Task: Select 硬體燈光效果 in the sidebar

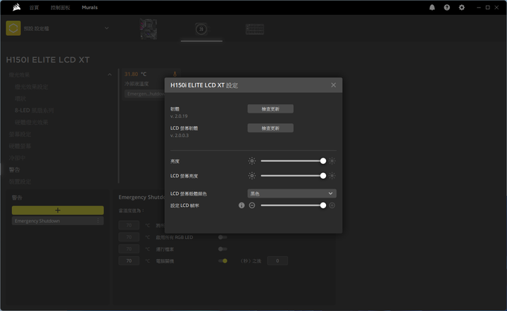Action: coord(32,122)
